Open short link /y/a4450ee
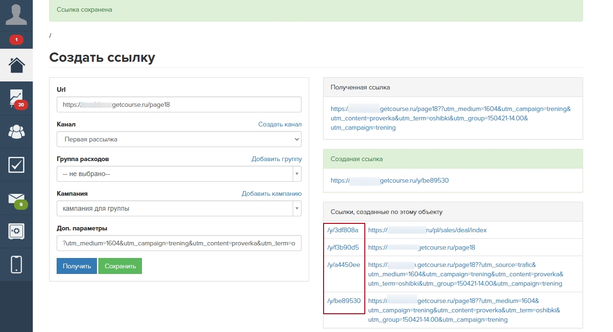Image resolution: width=613 pixels, height=332 pixels. point(343,265)
